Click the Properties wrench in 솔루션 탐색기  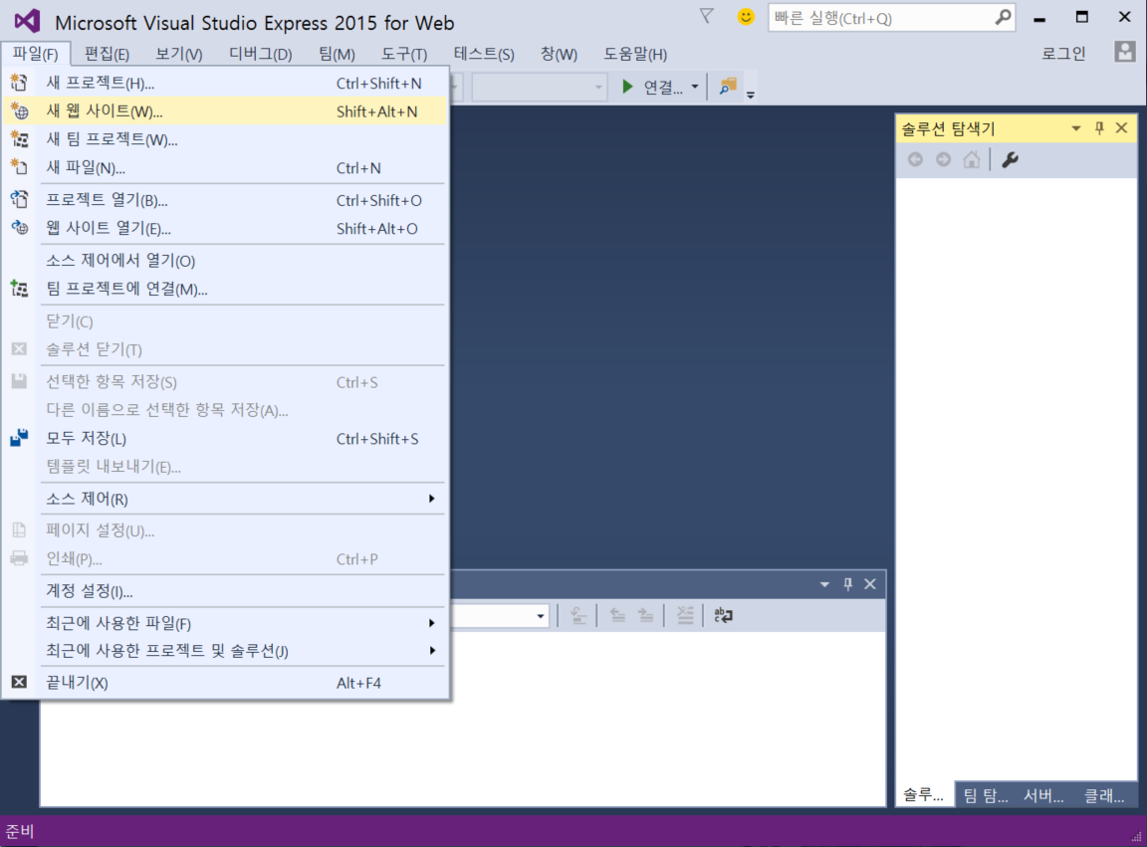[x=1010, y=159]
